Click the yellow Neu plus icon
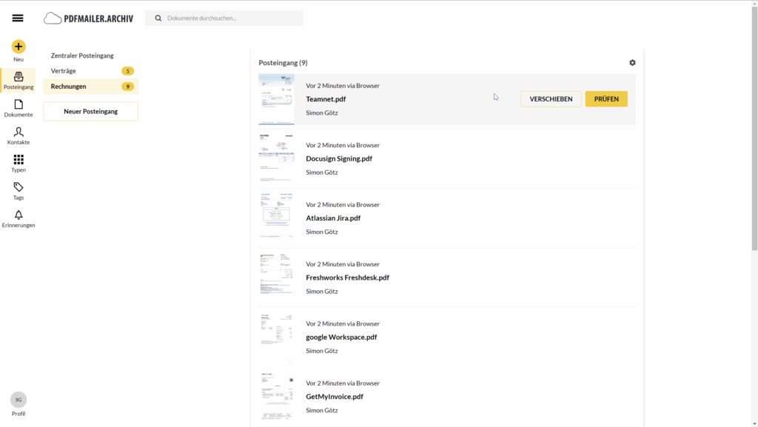Image resolution: width=758 pixels, height=427 pixels. tap(19, 47)
